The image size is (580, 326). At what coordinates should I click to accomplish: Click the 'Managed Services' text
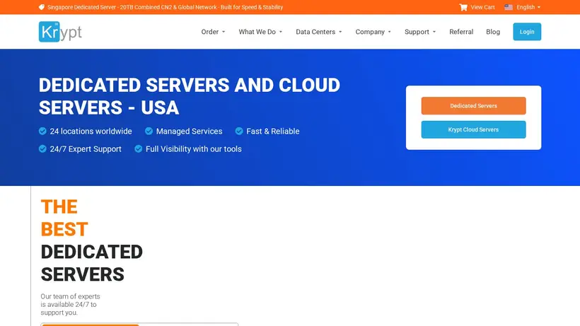189,132
